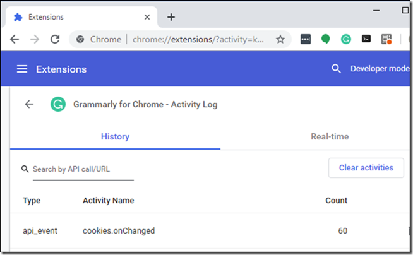Reload the page
Viewport: 413px width, 255px height.
pos(55,39)
